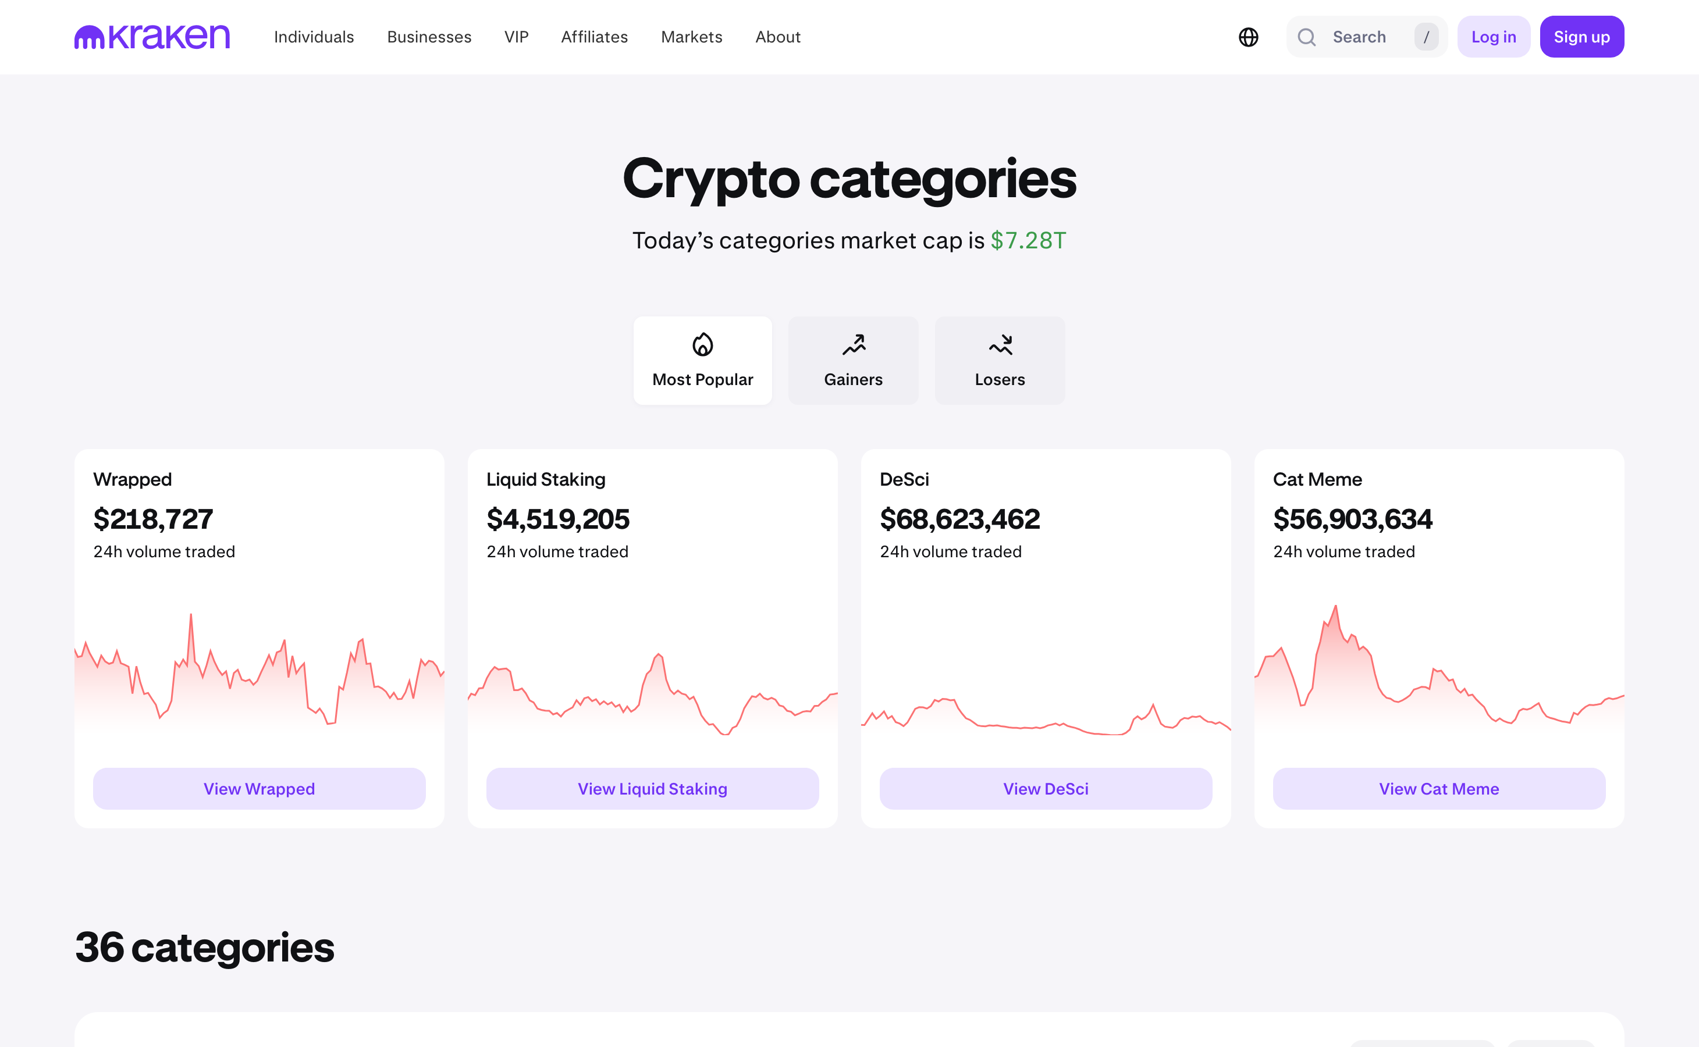Click the View Liquid Staking button
The height and width of the screenshot is (1047, 1699).
(x=652, y=789)
